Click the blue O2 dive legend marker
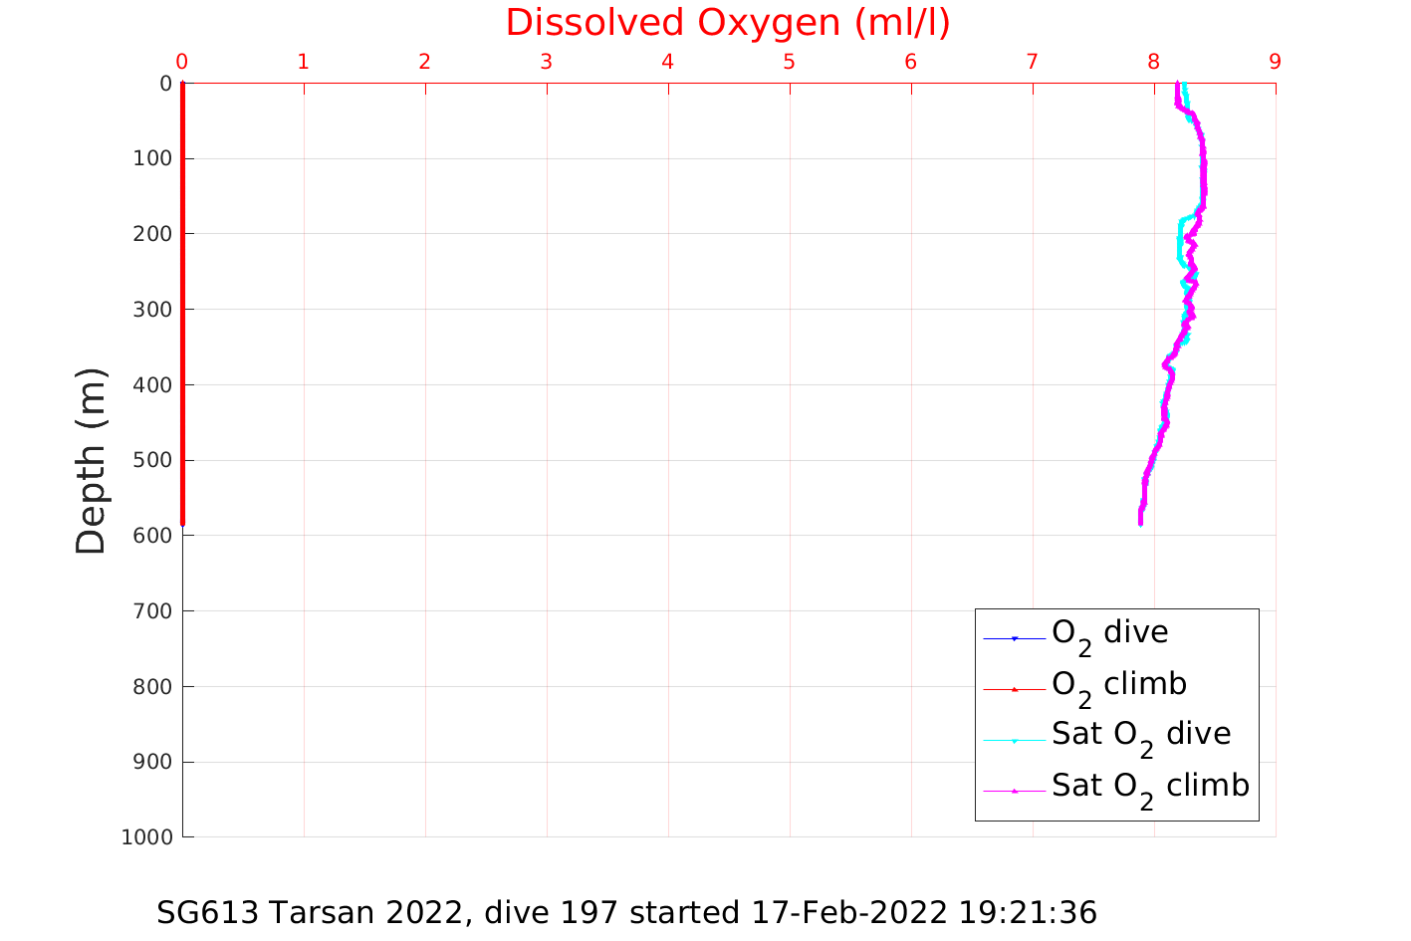1411x941 pixels. coord(1015,638)
